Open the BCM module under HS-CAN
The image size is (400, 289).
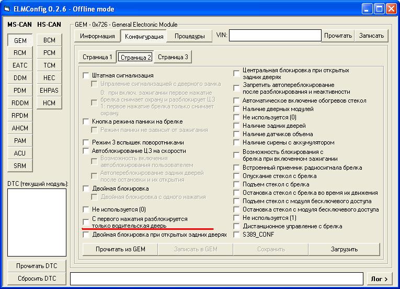coord(49,40)
